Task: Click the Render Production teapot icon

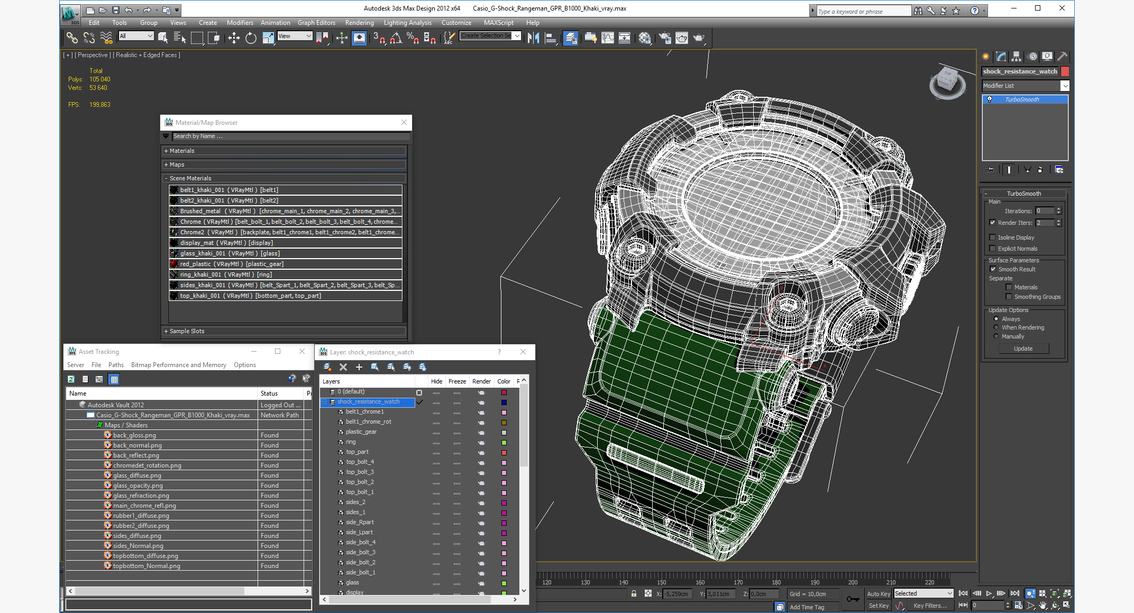Action: point(699,38)
